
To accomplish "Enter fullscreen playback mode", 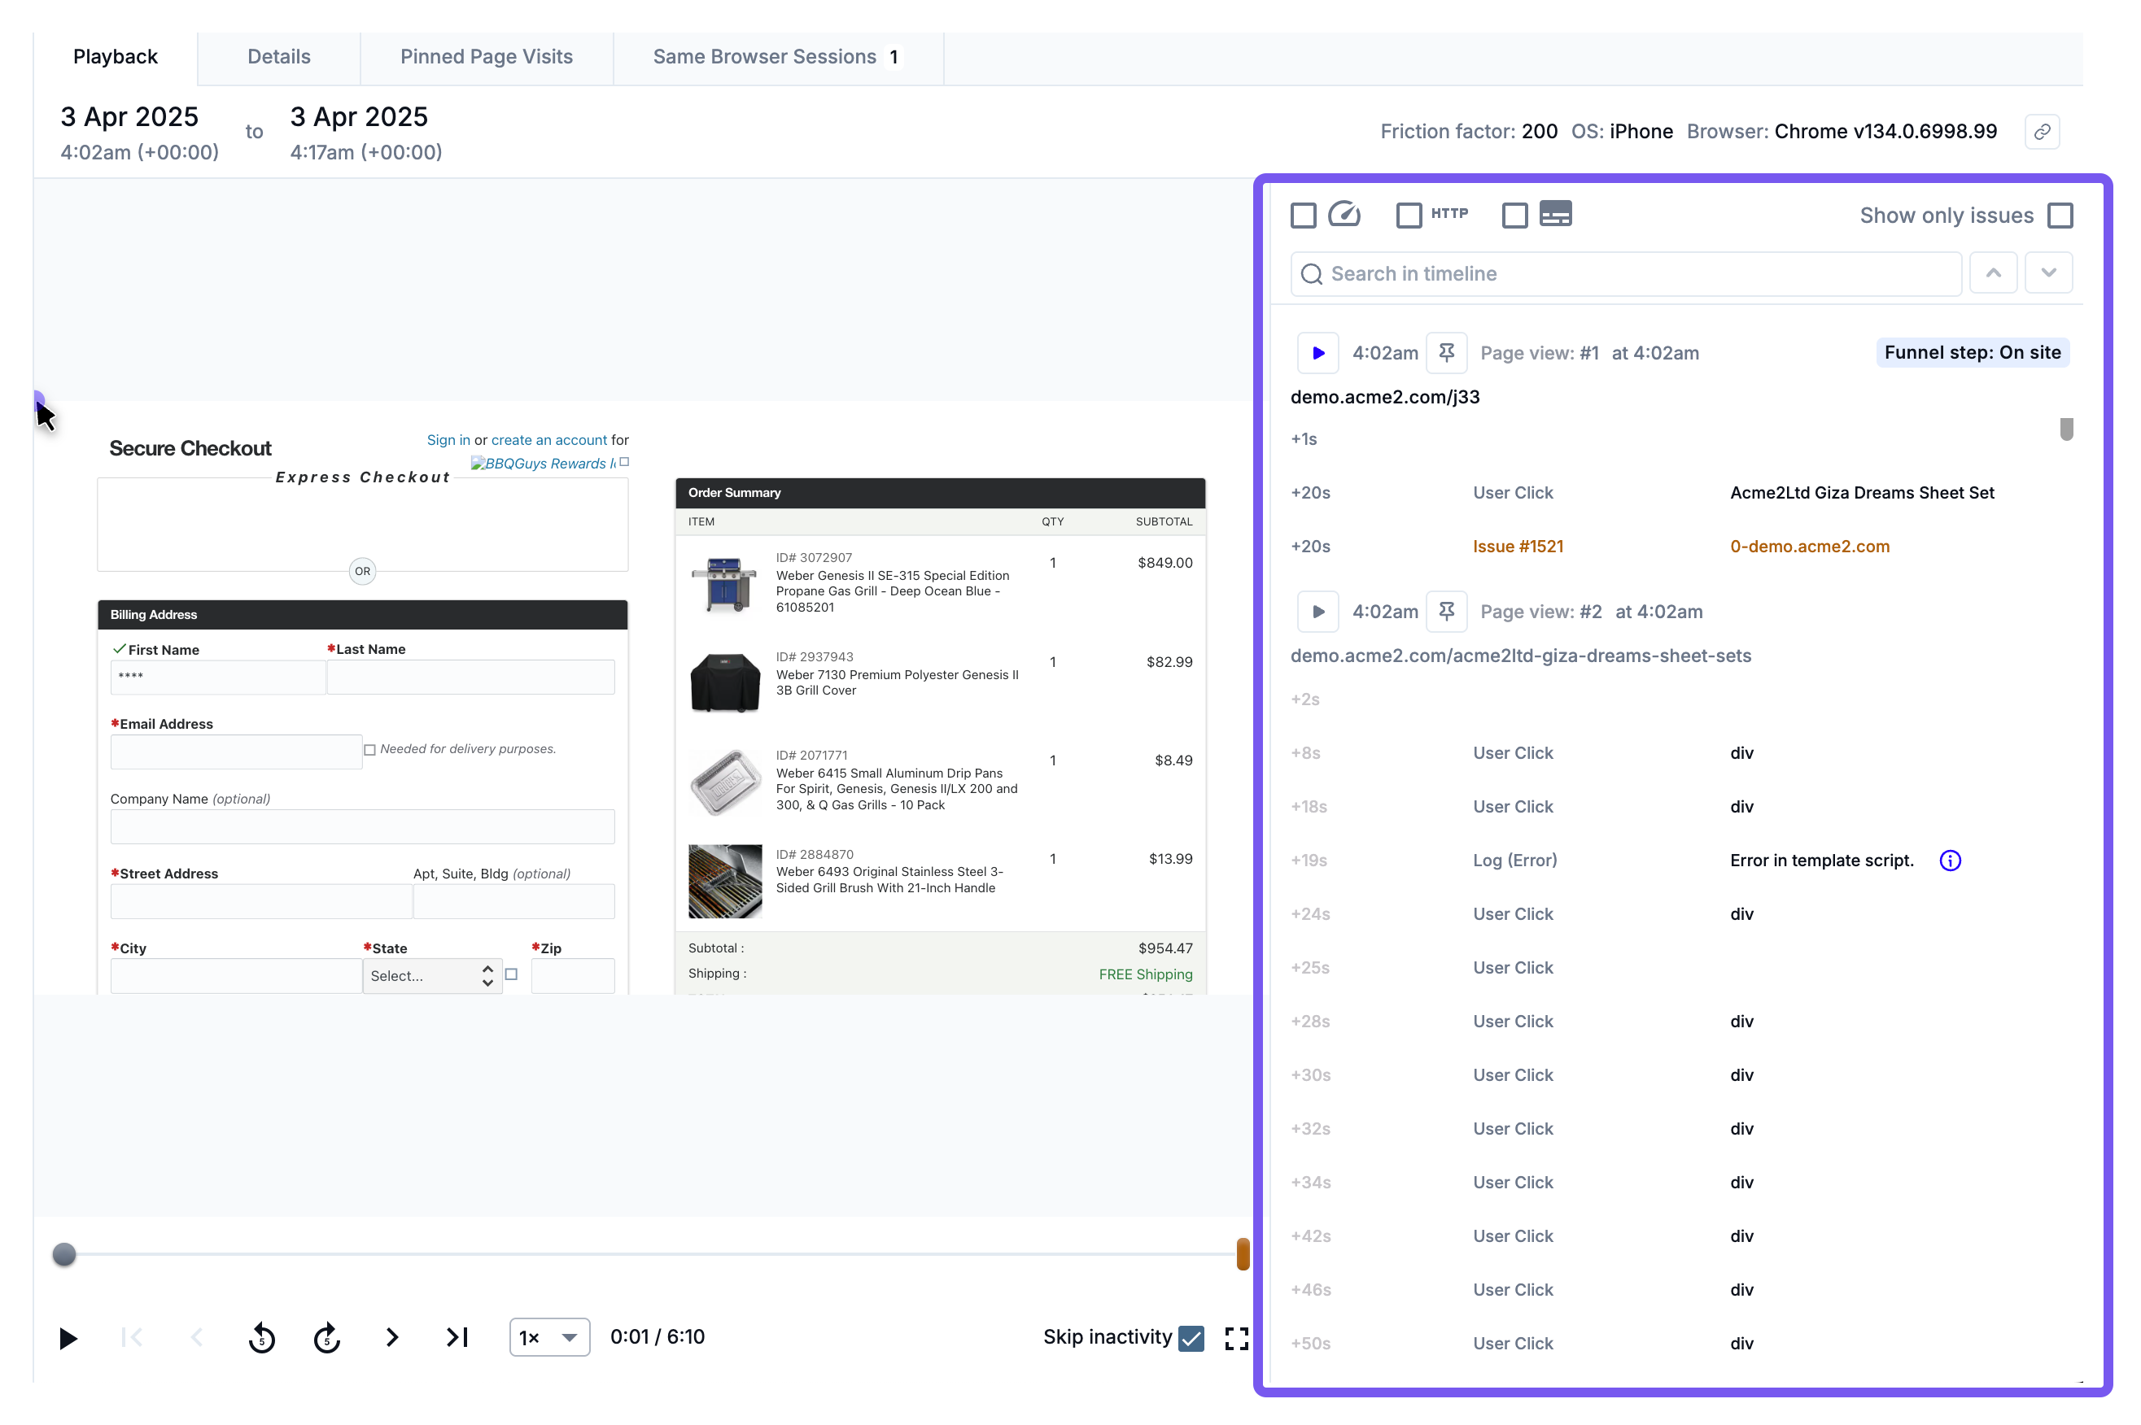I will point(1236,1338).
